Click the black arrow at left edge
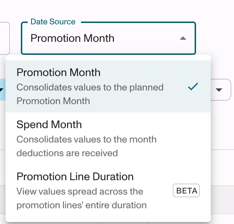The width and height of the screenshot is (234, 224). [1, 90]
